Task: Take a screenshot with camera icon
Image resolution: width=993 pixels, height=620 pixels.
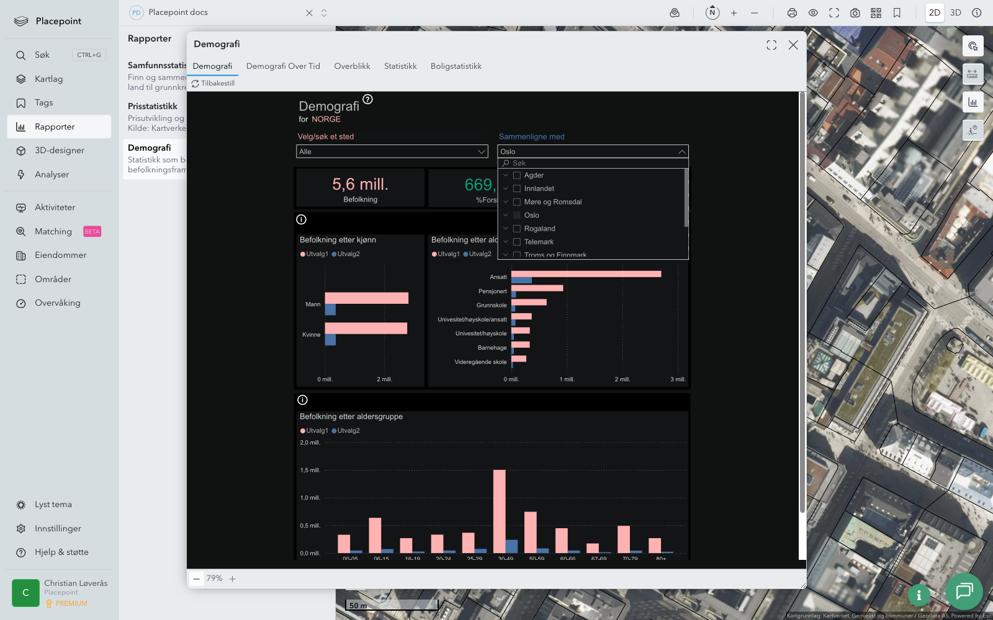Action: pyautogui.click(x=855, y=13)
